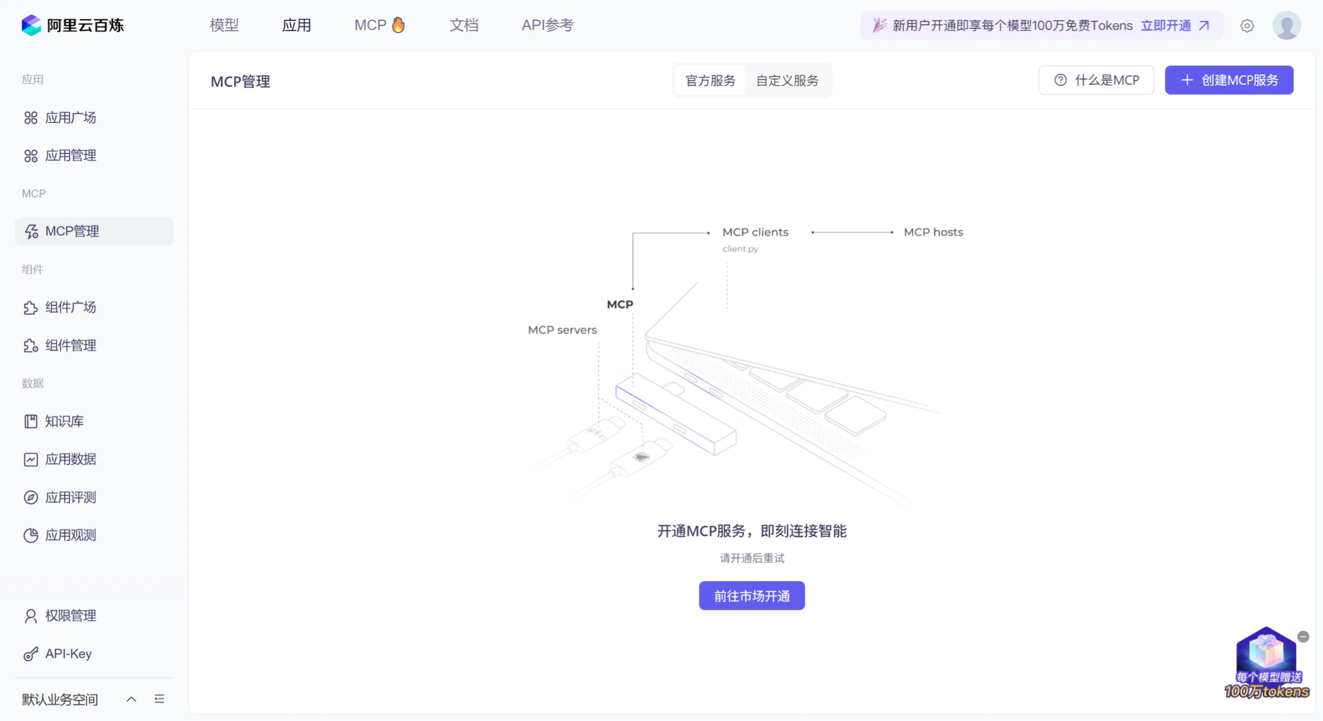This screenshot has height=721, width=1323.
Task: Open 应用数据 in sidebar
Action: [x=94, y=459]
